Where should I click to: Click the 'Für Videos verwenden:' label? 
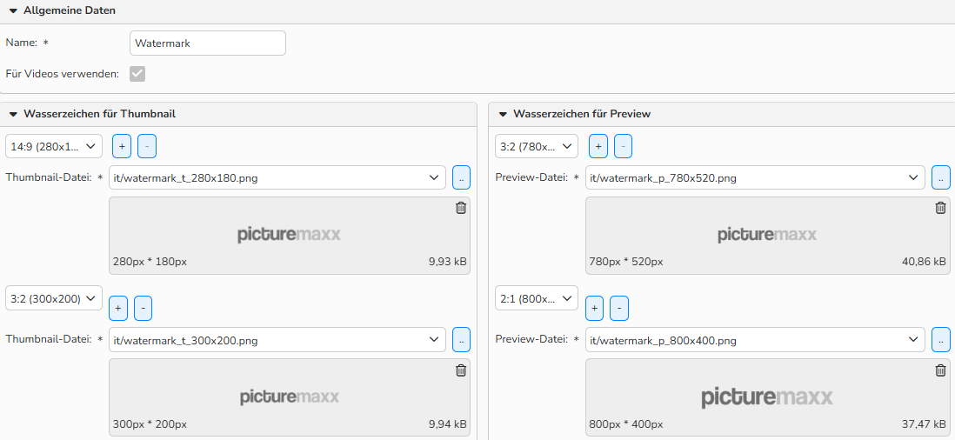point(62,74)
